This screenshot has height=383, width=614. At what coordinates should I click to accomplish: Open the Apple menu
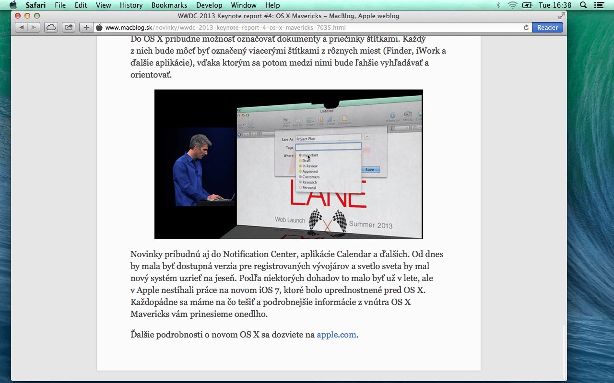pyautogui.click(x=13, y=5)
